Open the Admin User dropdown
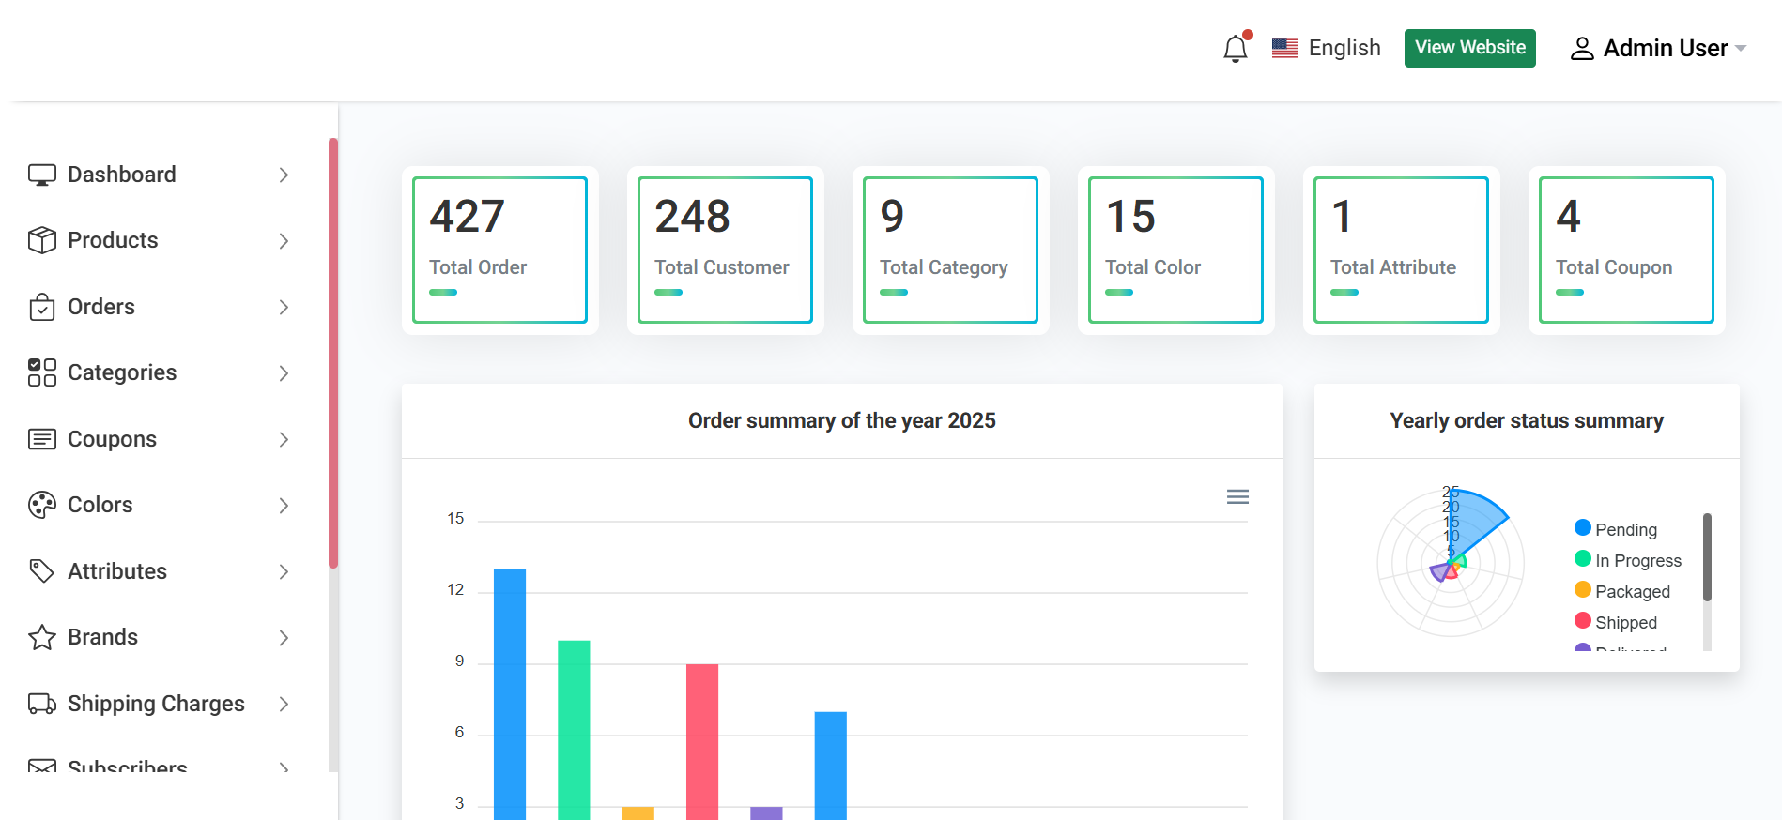Image resolution: width=1782 pixels, height=820 pixels. (x=1658, y=49)
